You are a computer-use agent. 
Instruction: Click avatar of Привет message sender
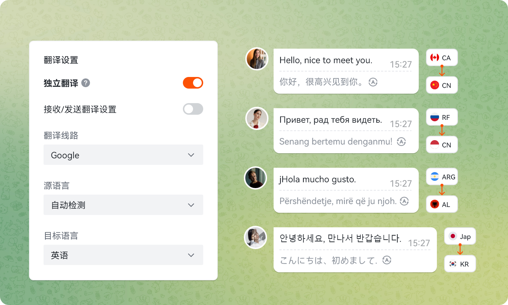coord(257,118)
